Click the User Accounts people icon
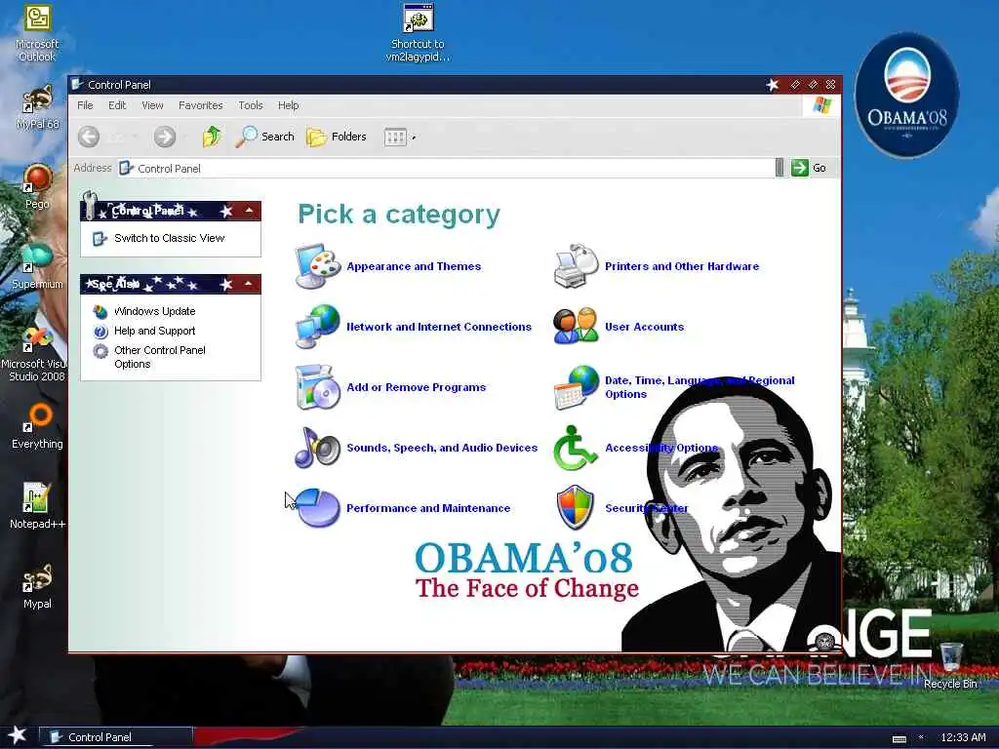This screenshot has height=749, width=999. click(576, 326)
